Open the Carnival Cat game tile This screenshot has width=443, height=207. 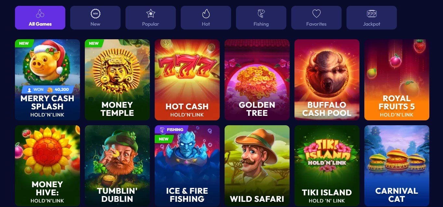(x=397, y=166)
